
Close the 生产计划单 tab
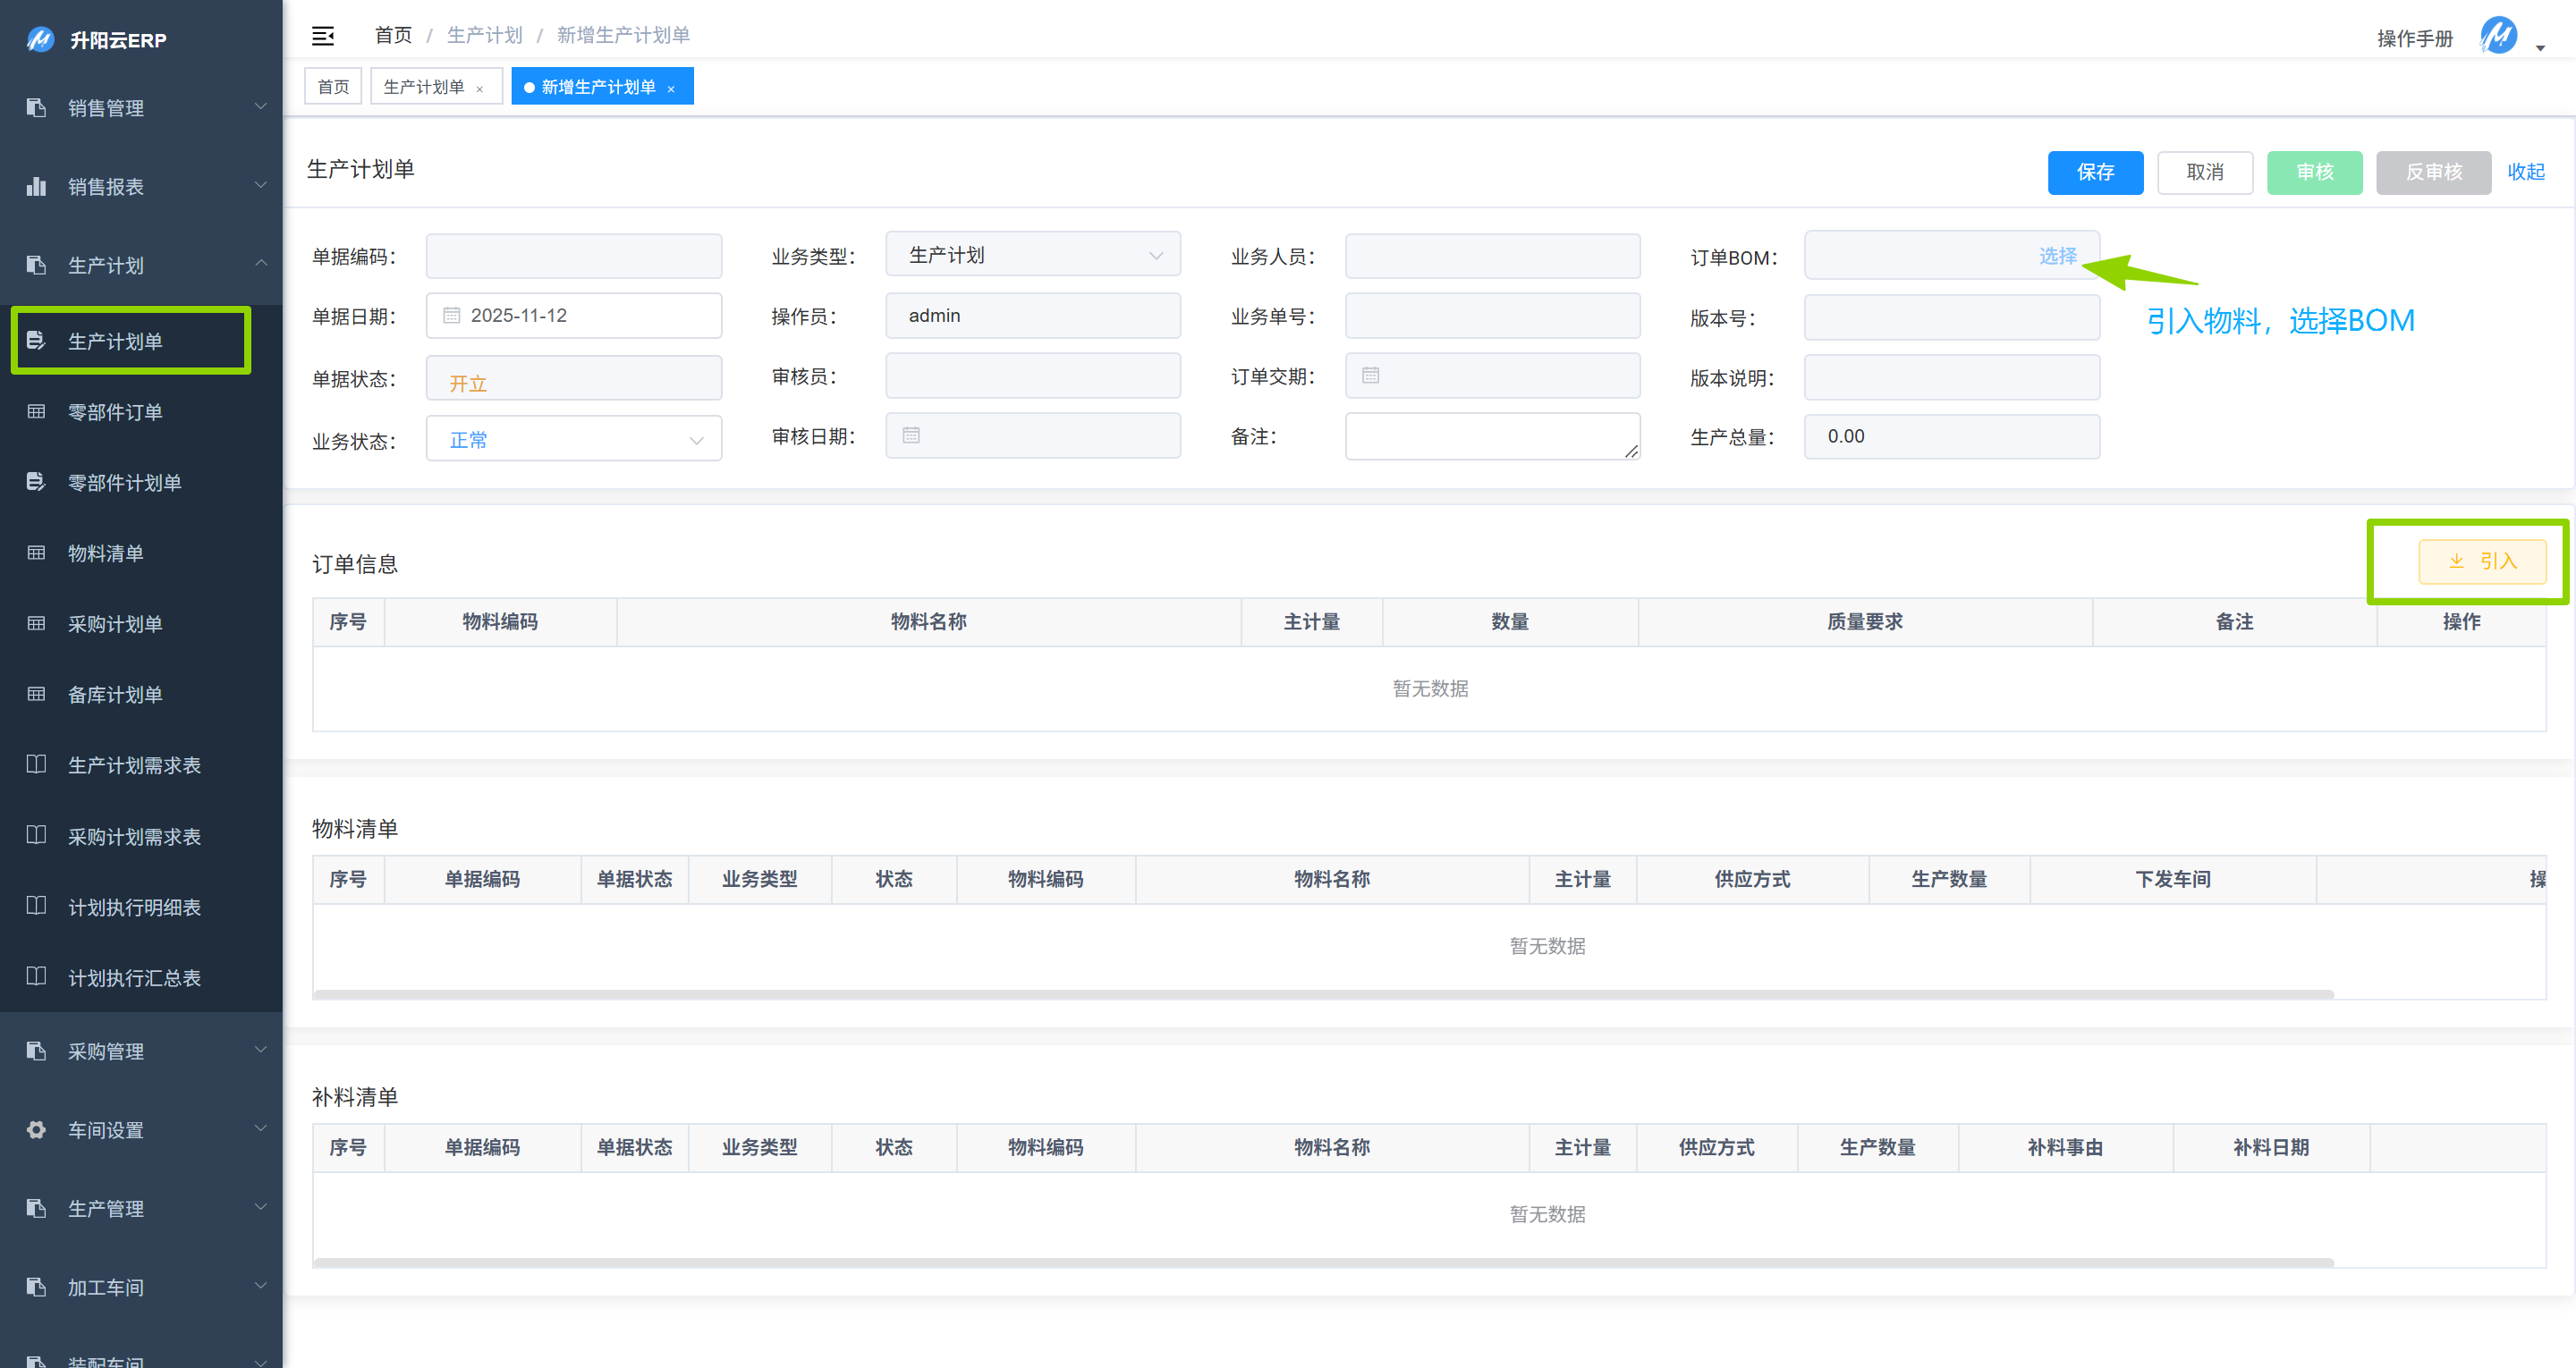(480, 89)
